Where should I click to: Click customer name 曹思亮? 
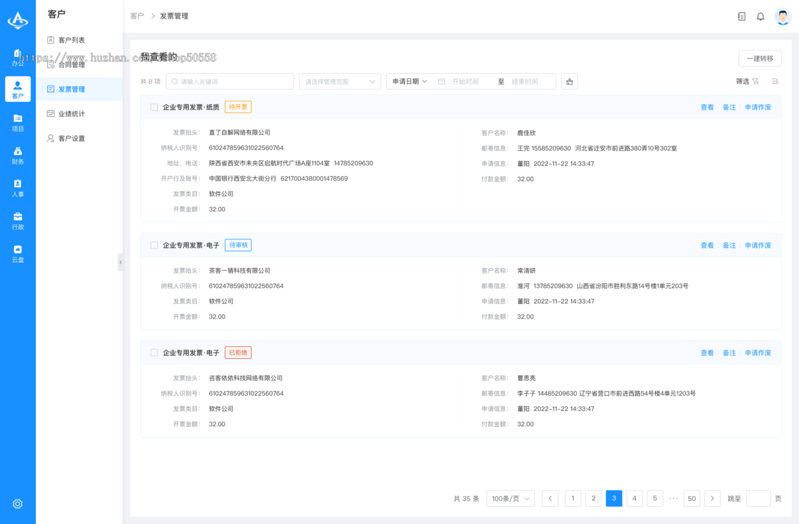527,378
